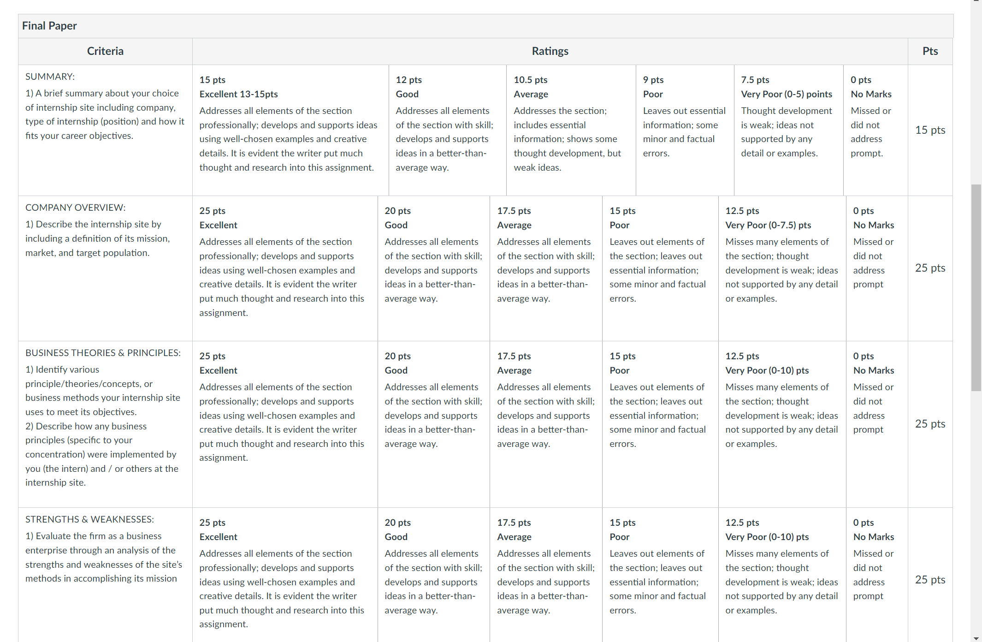The image size is (982, 642).
Task: Select the Summary 'Excellent 13-15pts' rating cell
Action: tap(290, 130)
